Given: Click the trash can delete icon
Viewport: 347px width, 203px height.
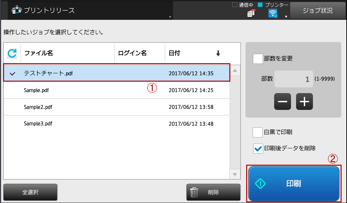Looking at the screenshot, I should (x=194, y=192).
